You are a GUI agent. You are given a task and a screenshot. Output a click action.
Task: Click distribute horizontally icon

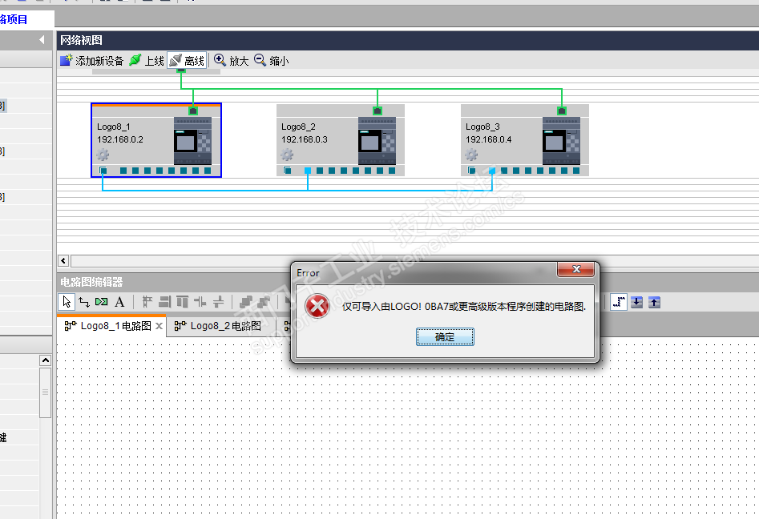coord(200,302)
